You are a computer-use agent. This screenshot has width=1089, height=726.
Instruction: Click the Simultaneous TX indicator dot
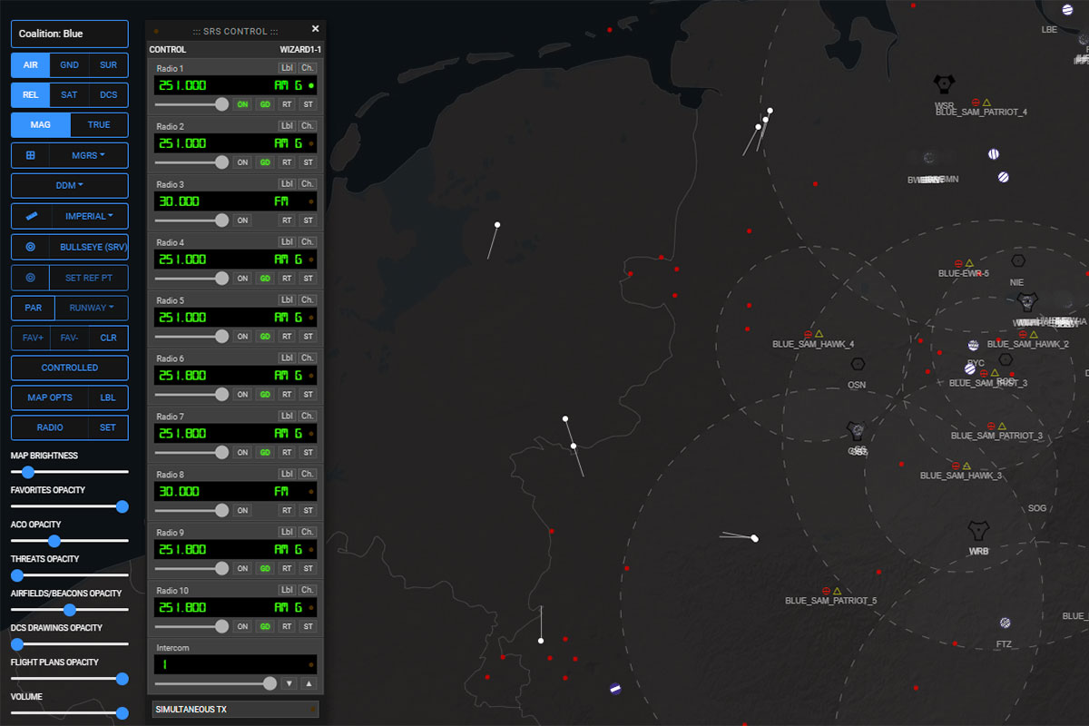[311, 709]
